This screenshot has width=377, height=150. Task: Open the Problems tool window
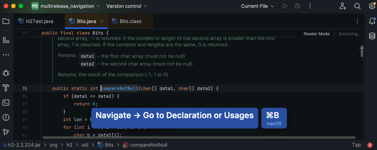[x=6, y=117]
